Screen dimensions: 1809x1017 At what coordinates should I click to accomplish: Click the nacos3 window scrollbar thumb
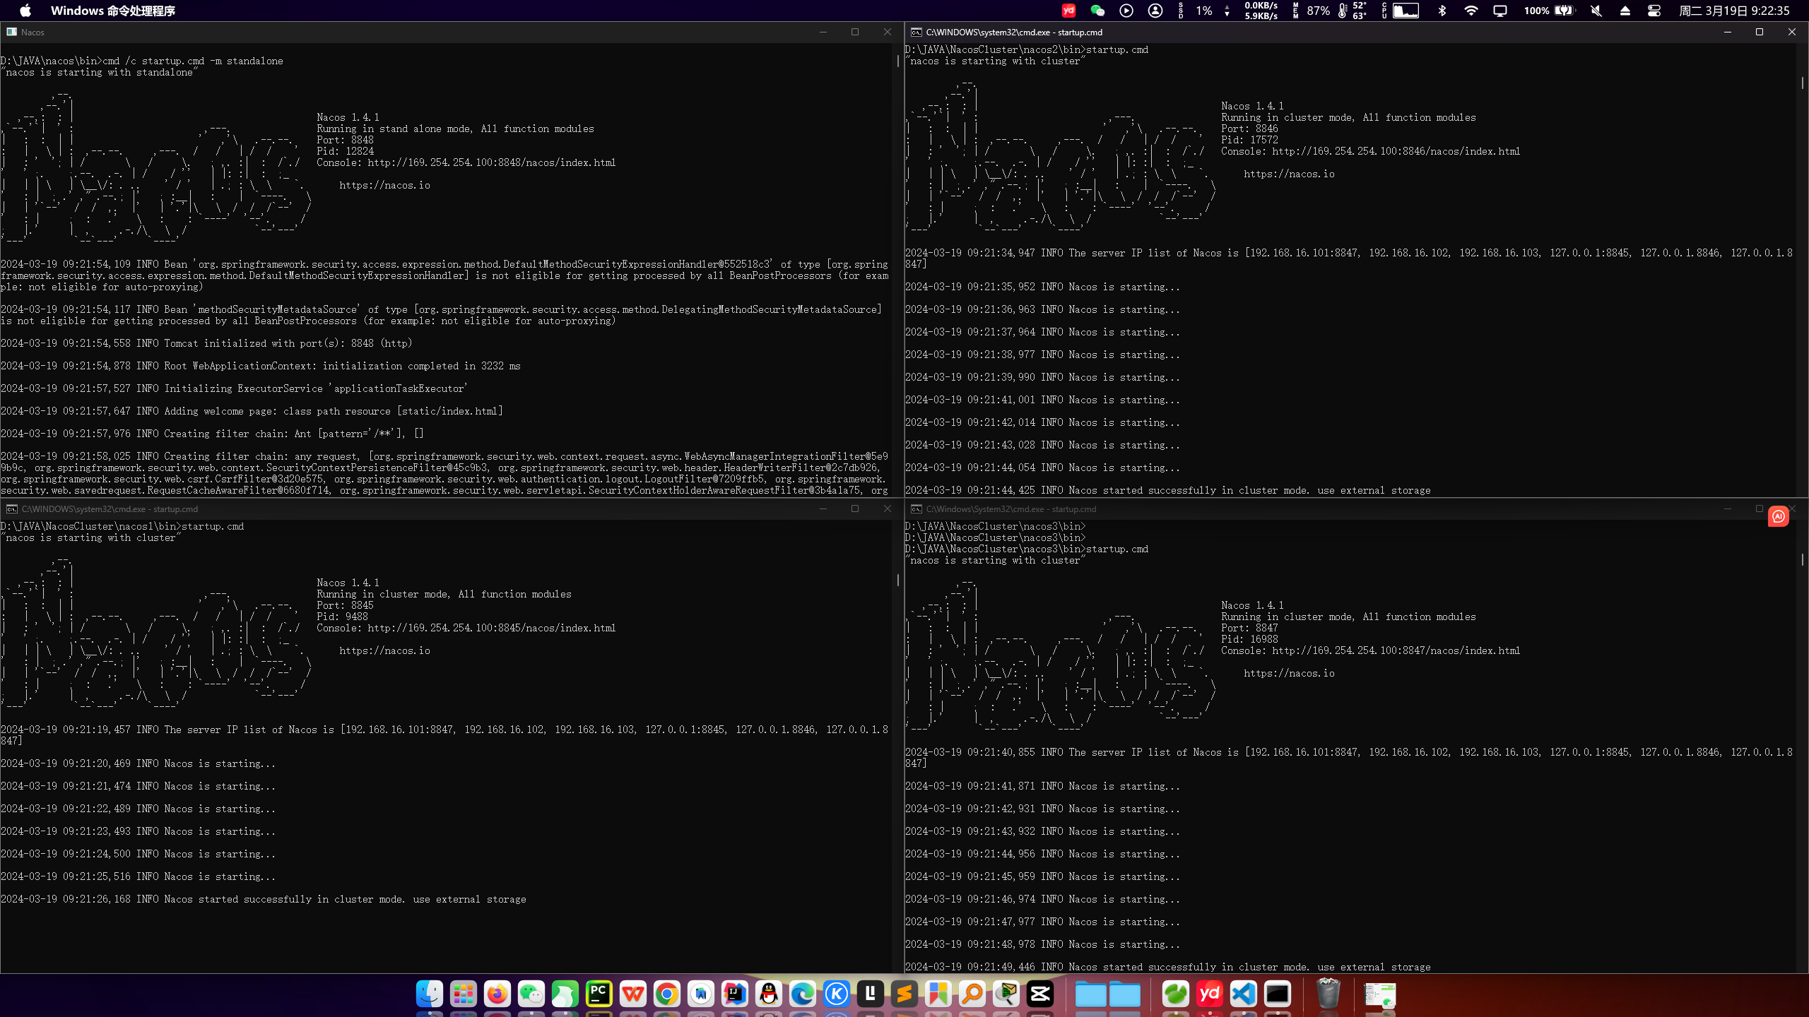1803,559
